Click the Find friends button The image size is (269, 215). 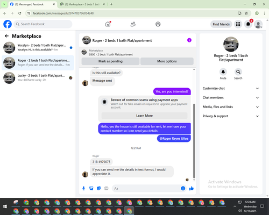[221, 24]
